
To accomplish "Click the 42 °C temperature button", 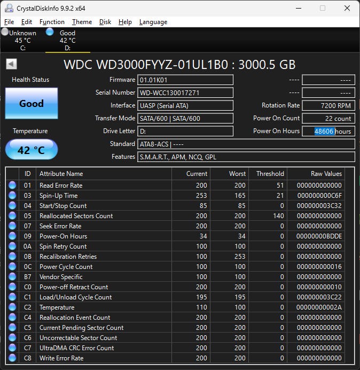I will [32, 150].
